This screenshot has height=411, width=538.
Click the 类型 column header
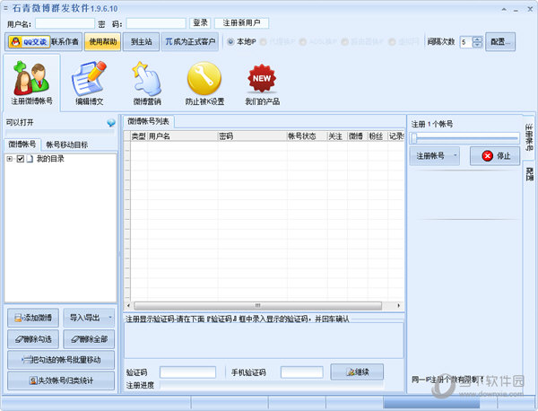(139, 136)
